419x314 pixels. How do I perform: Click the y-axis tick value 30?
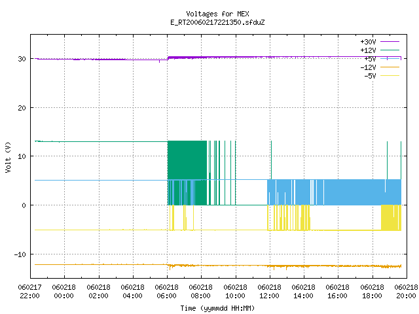(x=22, y=59)
